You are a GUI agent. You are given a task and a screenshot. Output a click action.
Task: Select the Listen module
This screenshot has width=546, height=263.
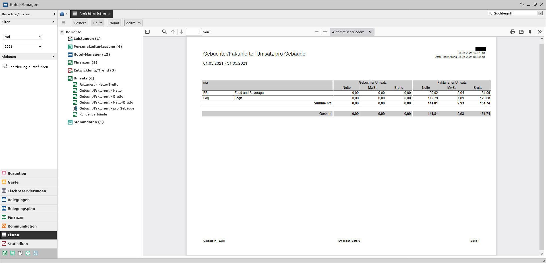(x=29, y=235)
